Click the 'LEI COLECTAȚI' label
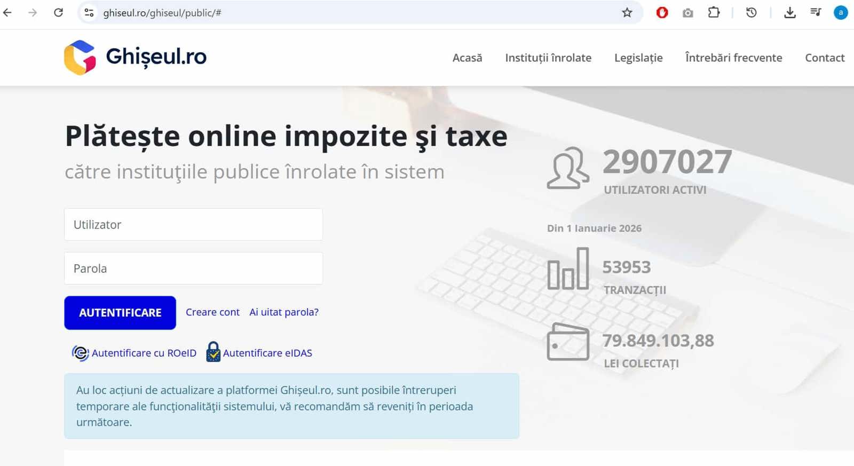Screen dimensions: 854x466 [x=641, y=364]
